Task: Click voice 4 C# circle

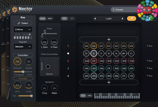Action: click(124, 76)
